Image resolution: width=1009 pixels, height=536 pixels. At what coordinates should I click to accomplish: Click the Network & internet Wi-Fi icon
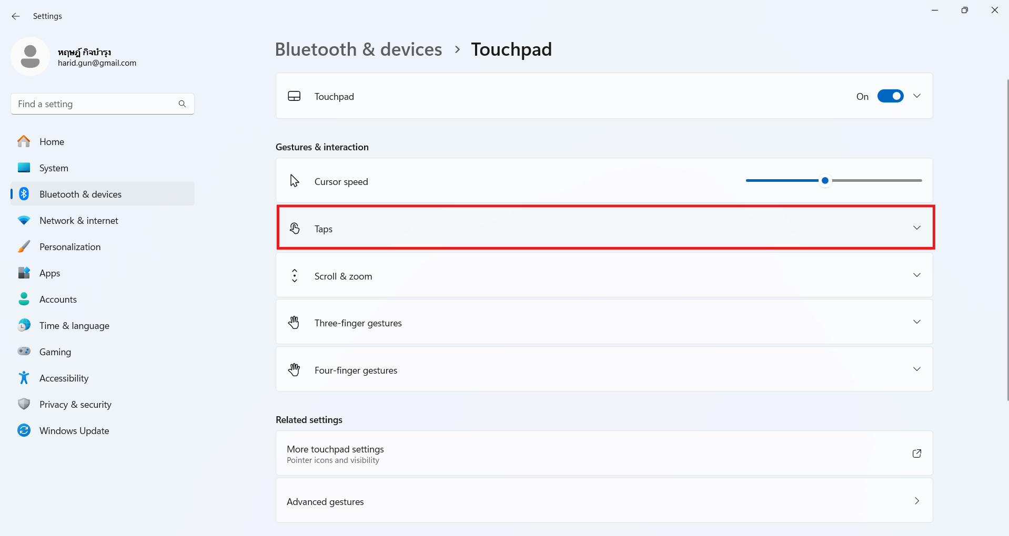pyautogui.click(x=24, y=220)
